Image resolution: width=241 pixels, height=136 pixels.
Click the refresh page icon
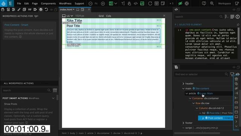pos(150,3)
